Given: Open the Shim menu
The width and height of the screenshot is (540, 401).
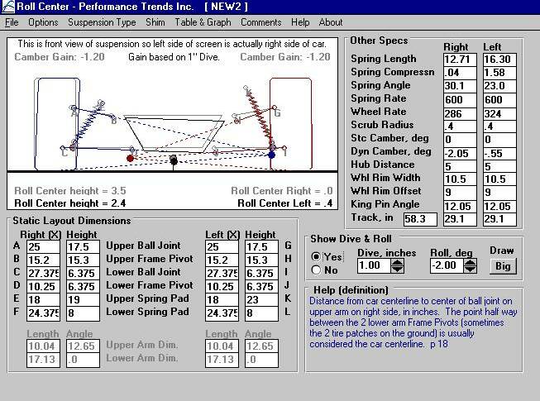Looking at the screenshot, I should click(156, 22).
